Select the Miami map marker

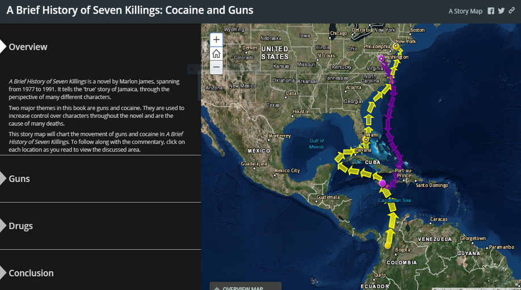pos(366,140)
